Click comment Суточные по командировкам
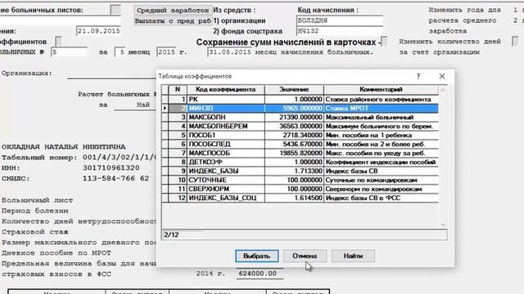 coord(381,180)
